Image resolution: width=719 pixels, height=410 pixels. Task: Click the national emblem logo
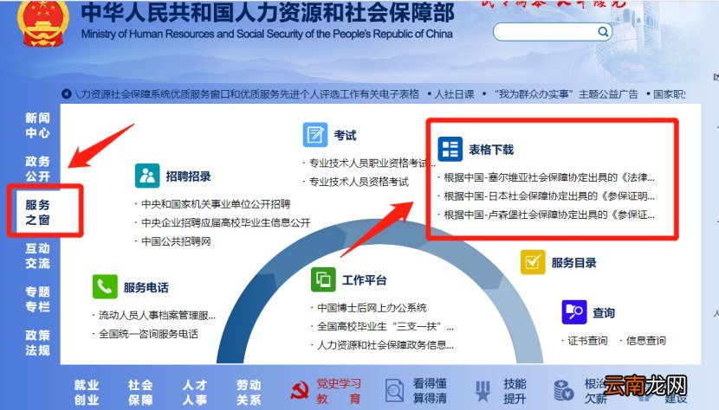click(42, 22)
